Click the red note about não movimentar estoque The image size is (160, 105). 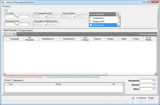23,77
